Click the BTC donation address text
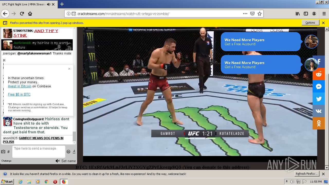 pyautogui.click(x=162, y=167)
